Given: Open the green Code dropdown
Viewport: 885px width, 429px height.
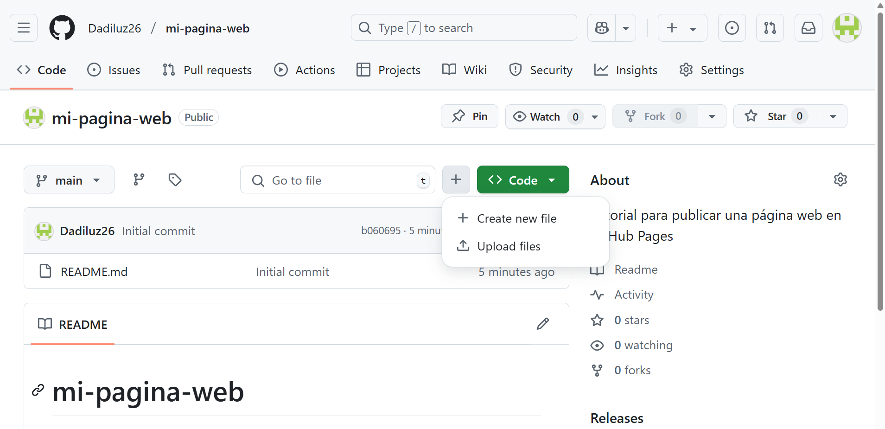Looking at the screenshot, I should click(x=523, y=179).
